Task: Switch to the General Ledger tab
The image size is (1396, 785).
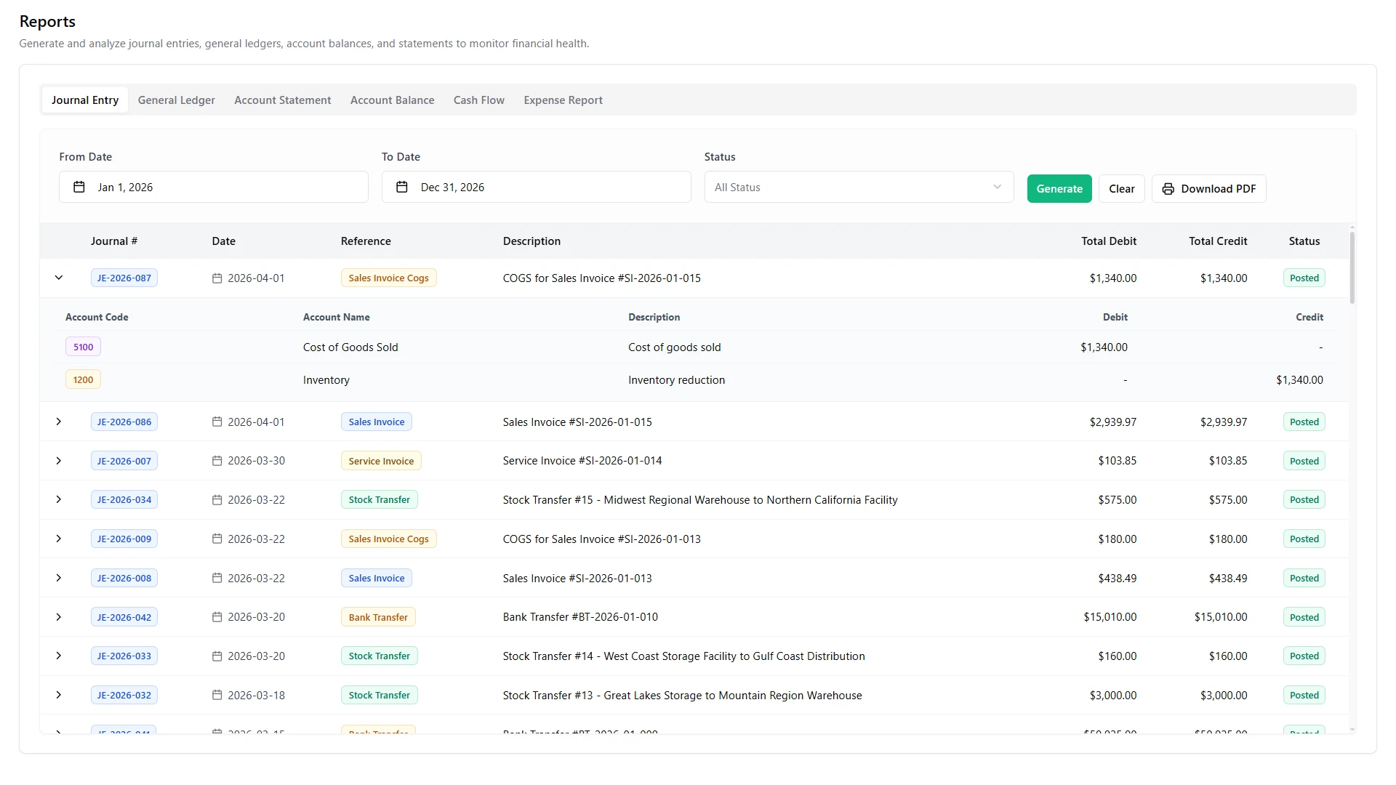Action: coord(177,100)
